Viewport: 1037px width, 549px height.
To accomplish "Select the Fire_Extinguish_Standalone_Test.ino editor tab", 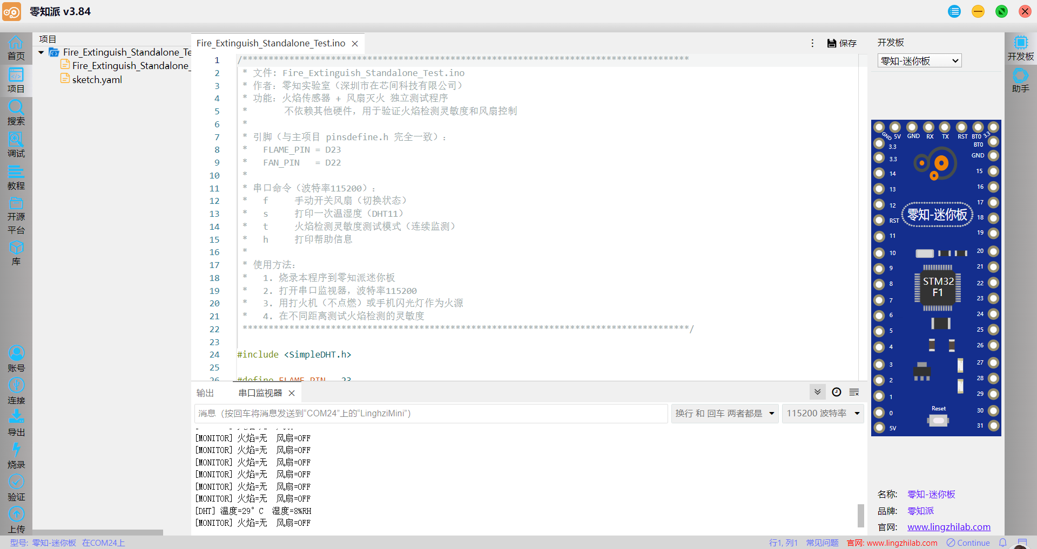I will [271, 43].
